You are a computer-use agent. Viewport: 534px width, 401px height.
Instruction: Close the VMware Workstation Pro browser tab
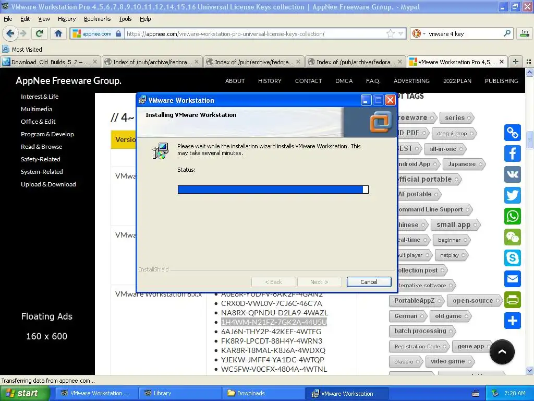[501, 62]
